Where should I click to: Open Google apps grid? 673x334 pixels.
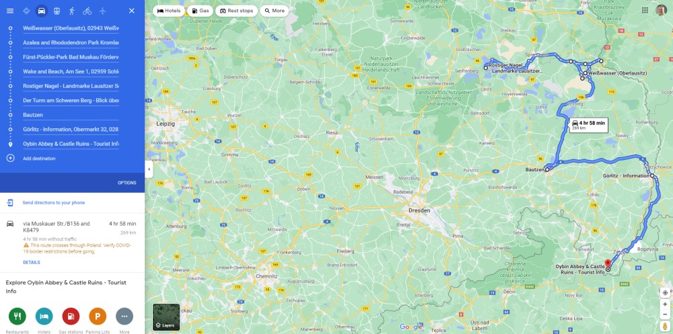[645, 10]
